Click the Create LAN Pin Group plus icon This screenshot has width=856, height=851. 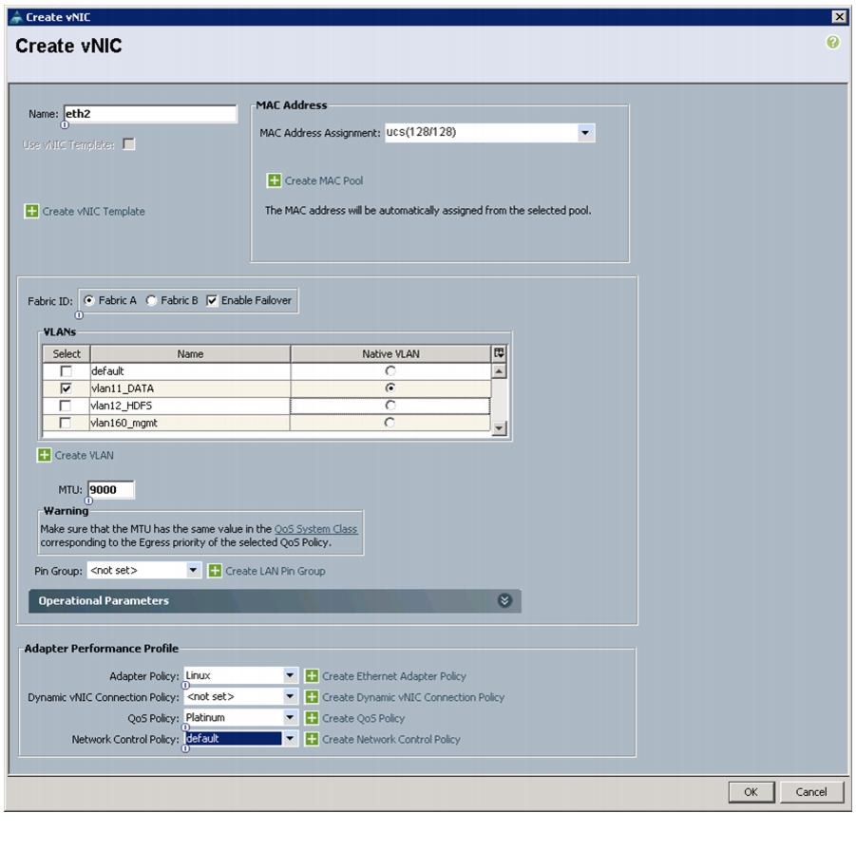(x=215, y=571)
